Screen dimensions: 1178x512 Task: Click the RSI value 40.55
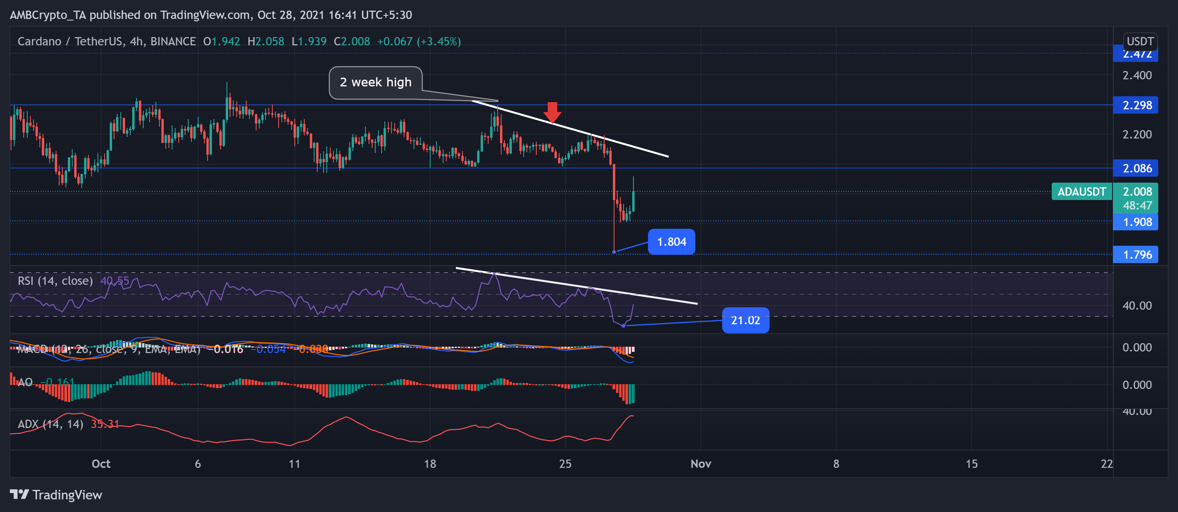coord(115,281)
